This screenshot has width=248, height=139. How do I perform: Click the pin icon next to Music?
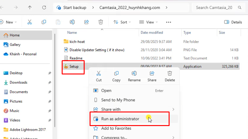pyautogui.click(x=50, y=111)
